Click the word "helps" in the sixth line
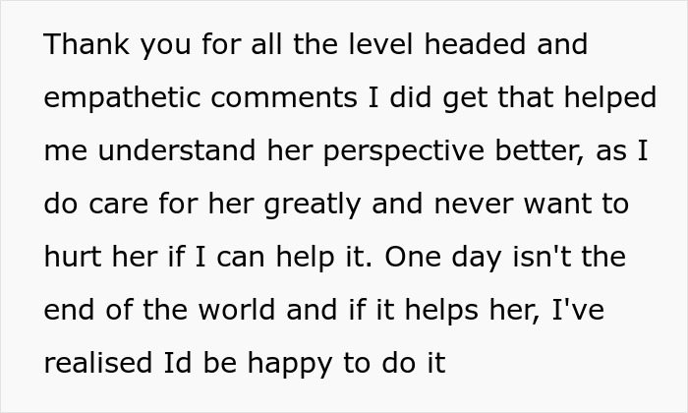 441,312
